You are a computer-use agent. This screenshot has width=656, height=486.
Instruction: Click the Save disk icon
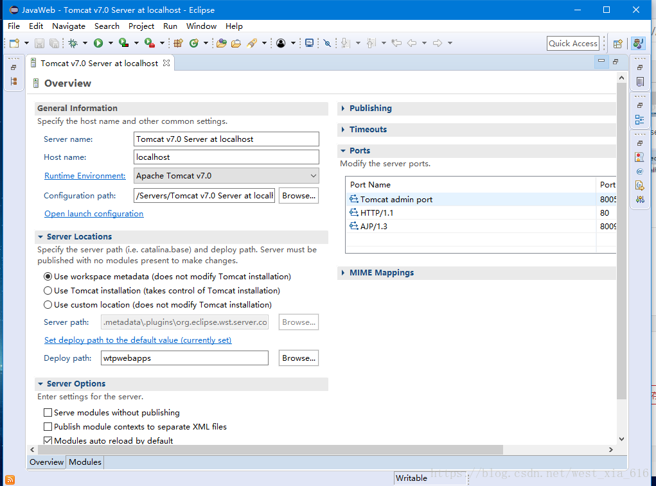tap(39, 43)
